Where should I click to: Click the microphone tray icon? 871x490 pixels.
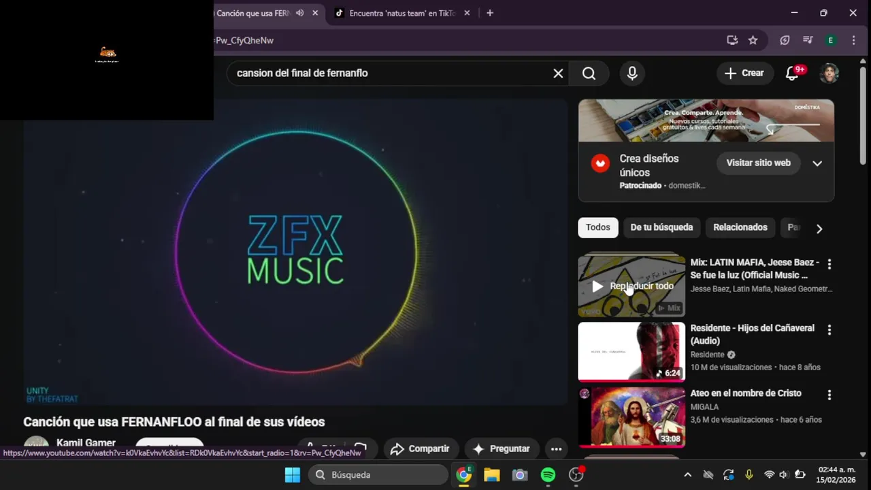[749, 474]
